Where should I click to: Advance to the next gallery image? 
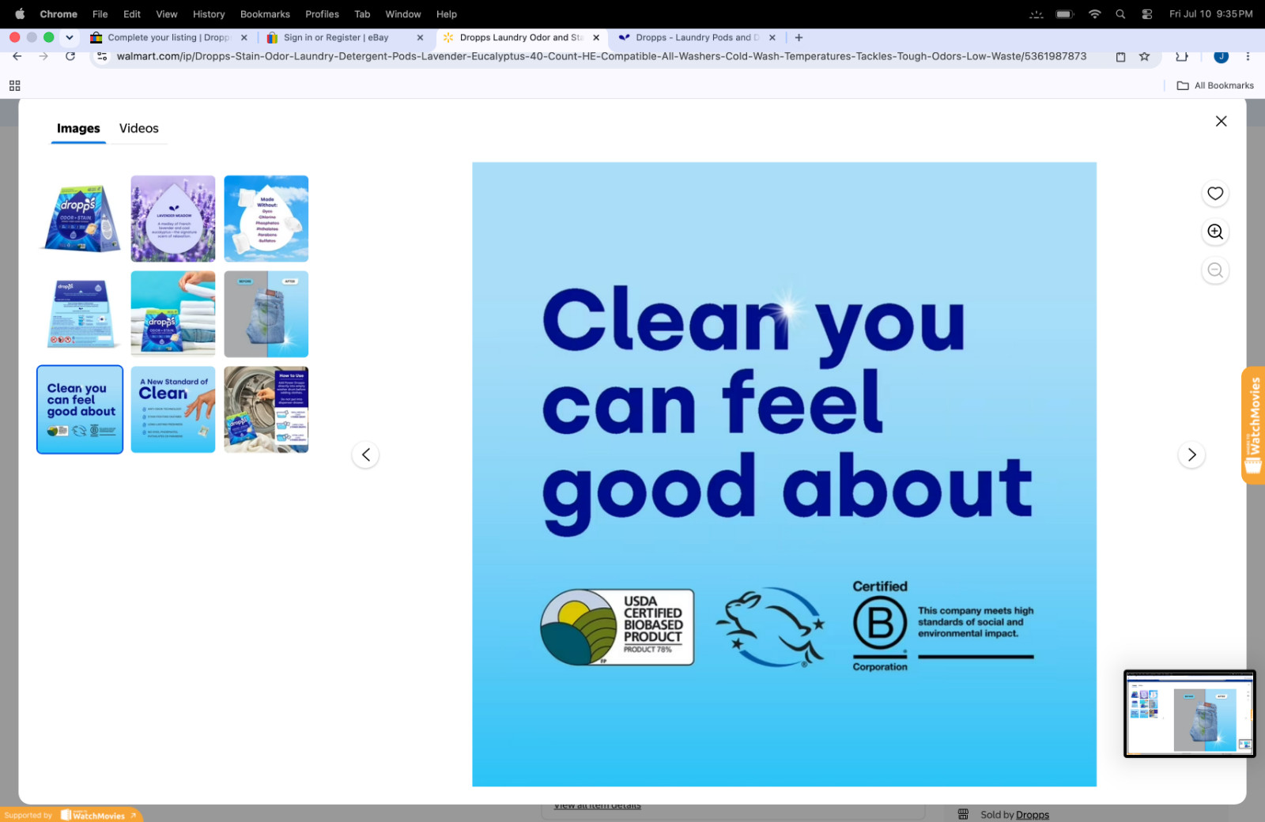(1191, 454)
